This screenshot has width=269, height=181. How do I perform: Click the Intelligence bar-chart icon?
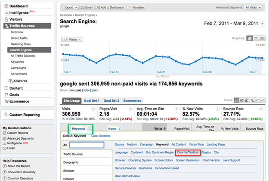tap(6, 12)
